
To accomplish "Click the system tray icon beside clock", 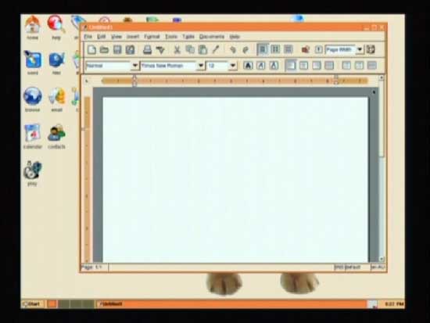I will (372, 303).
